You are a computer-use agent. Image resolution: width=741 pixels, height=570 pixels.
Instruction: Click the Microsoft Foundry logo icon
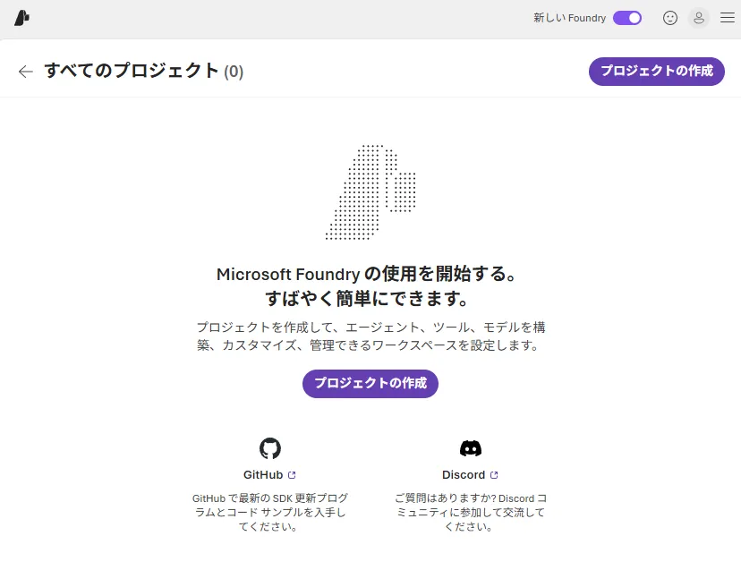(21, 18)
